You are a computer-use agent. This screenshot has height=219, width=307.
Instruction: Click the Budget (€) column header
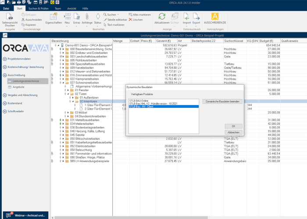[269, 41]
